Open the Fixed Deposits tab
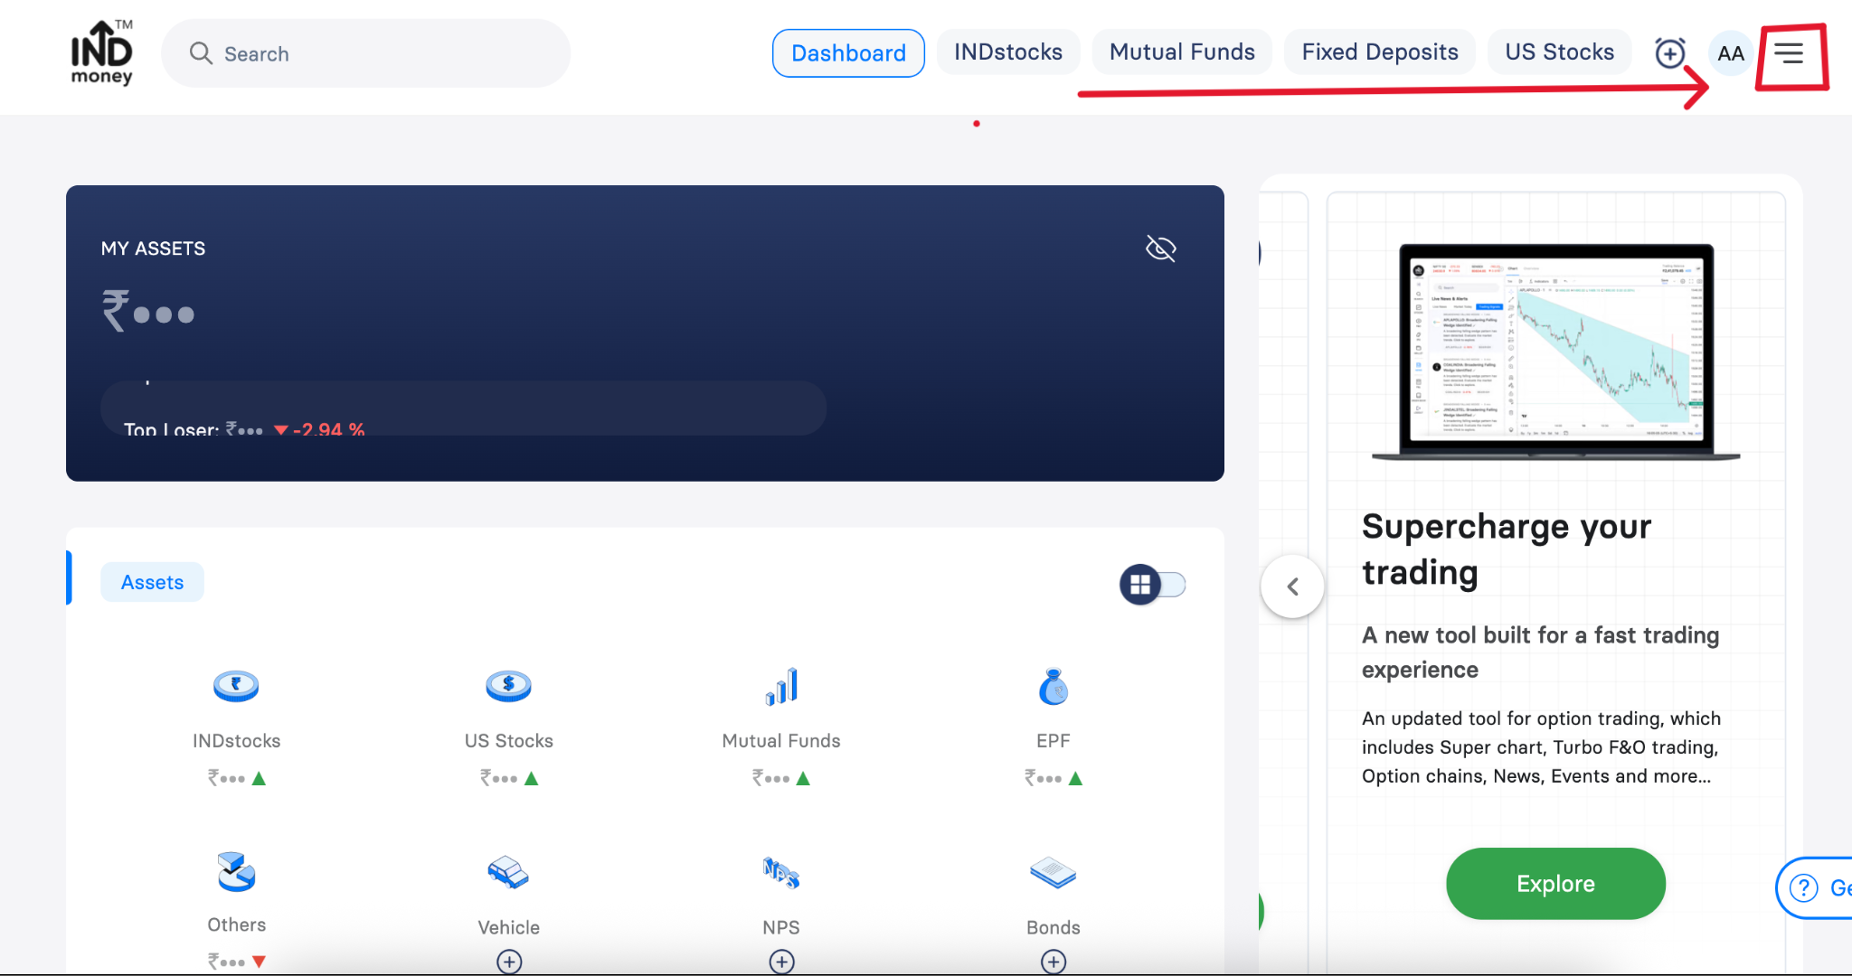 click(1380, 52)
